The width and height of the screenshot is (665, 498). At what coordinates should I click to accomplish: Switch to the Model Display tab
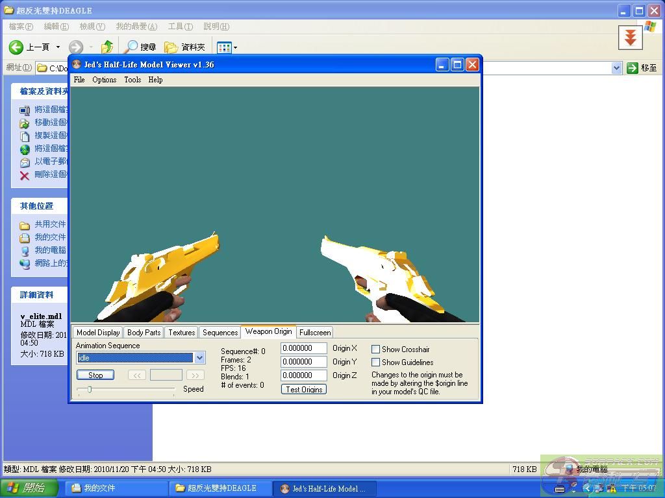(x=98, y=333)
